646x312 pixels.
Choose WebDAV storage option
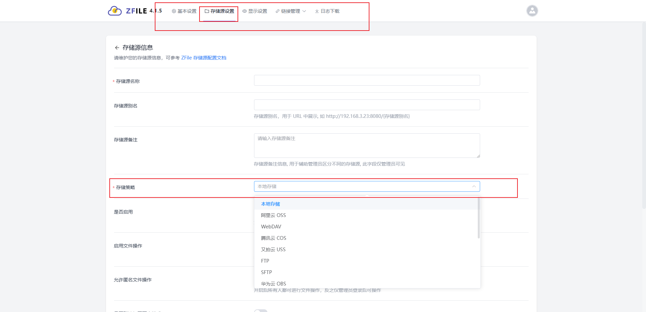point(366,227)
